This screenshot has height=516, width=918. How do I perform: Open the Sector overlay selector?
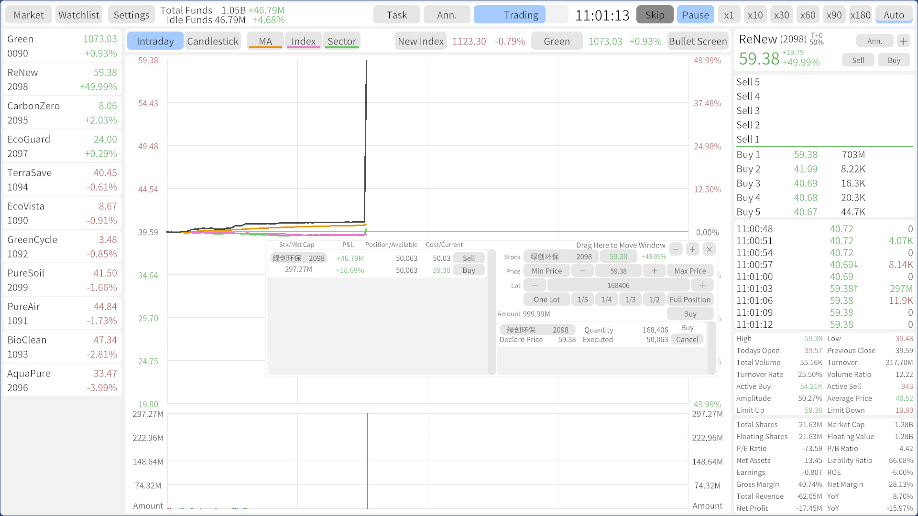341,41
